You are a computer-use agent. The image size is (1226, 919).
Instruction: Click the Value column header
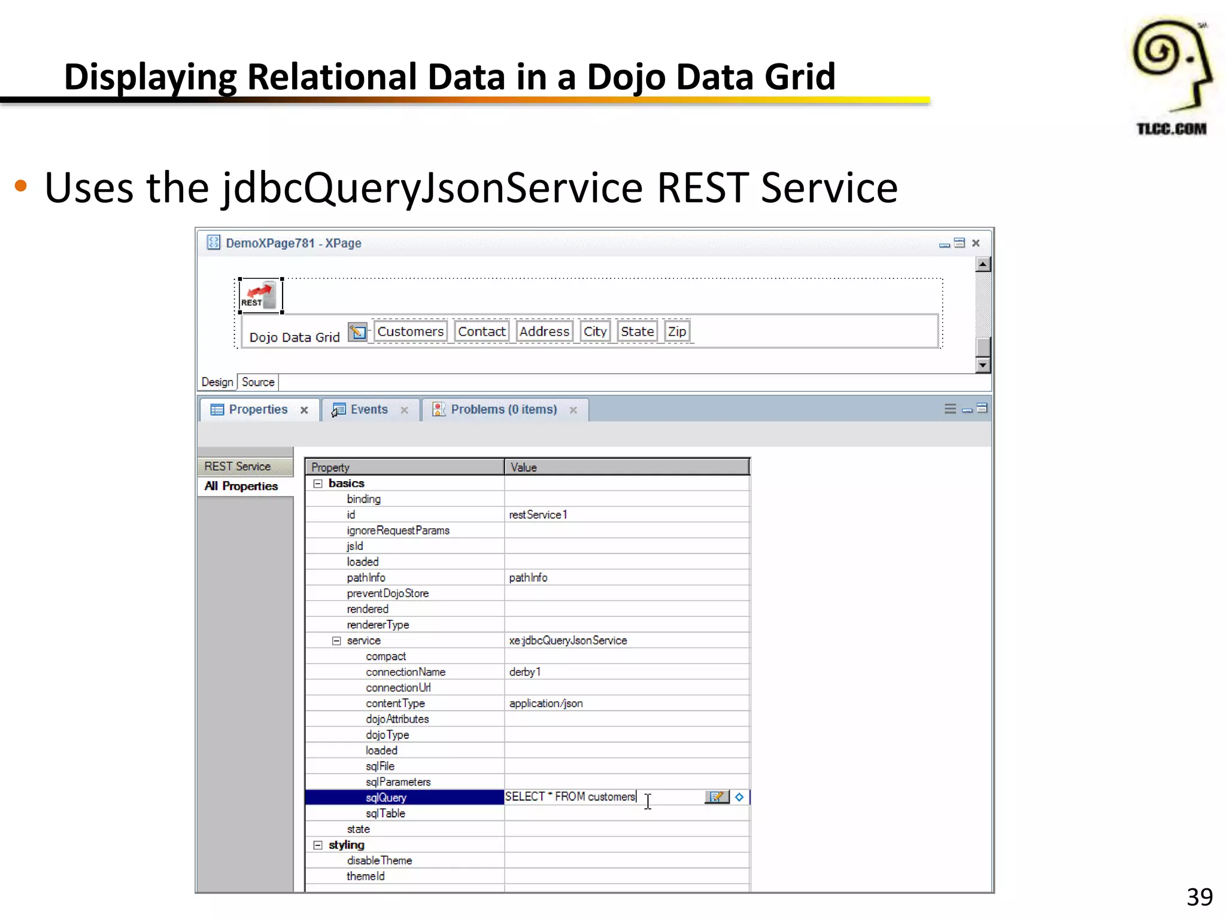click(x=627, y=467)
